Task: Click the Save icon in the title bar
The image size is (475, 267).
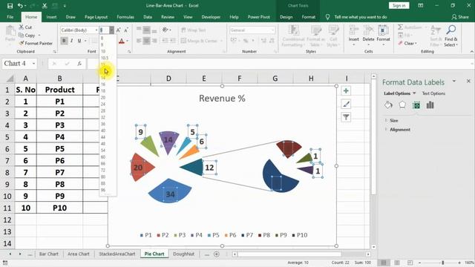Action: click(x=10, y=5)
